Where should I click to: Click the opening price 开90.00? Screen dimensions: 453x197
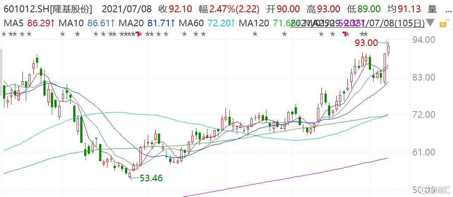(283, 9)
